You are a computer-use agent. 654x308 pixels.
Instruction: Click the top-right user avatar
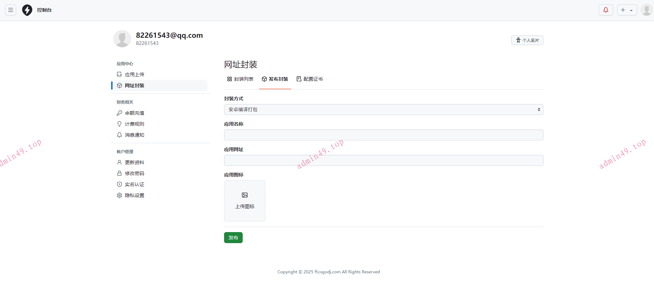click(646, 10)
